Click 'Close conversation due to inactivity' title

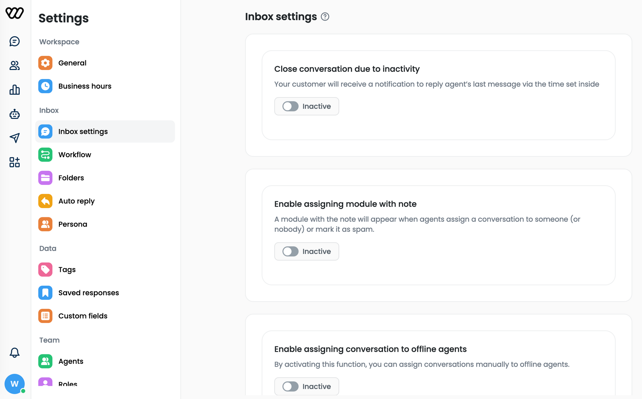click(347, 69)
